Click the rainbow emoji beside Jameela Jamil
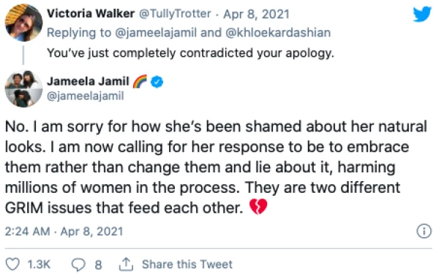Image resolution: width=439 pixels, height=279 pixels. 140,81
